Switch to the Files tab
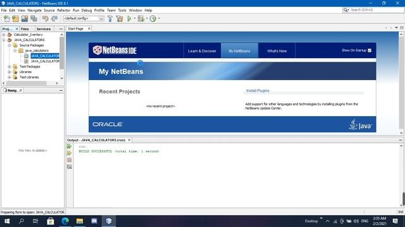 pyautogui.click(x=25, y=29)
